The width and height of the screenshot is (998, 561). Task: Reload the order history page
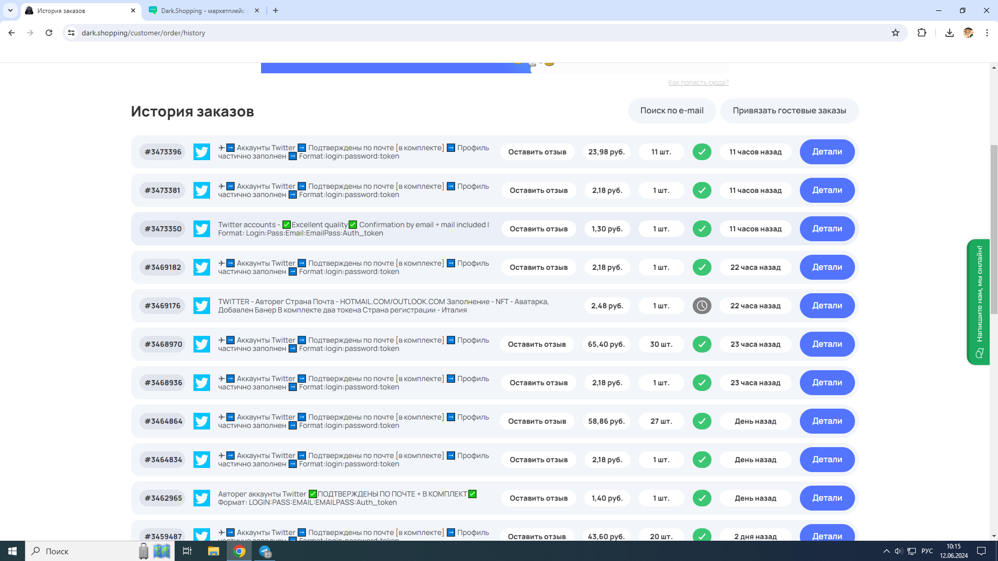[x=49, y=33]
